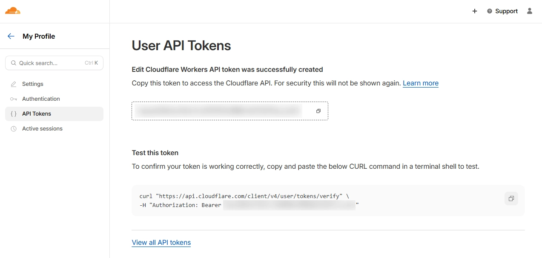Select the Authentication label in the sidebar
The width and height of the screenshot is (542, 258).
click(41, 99)
